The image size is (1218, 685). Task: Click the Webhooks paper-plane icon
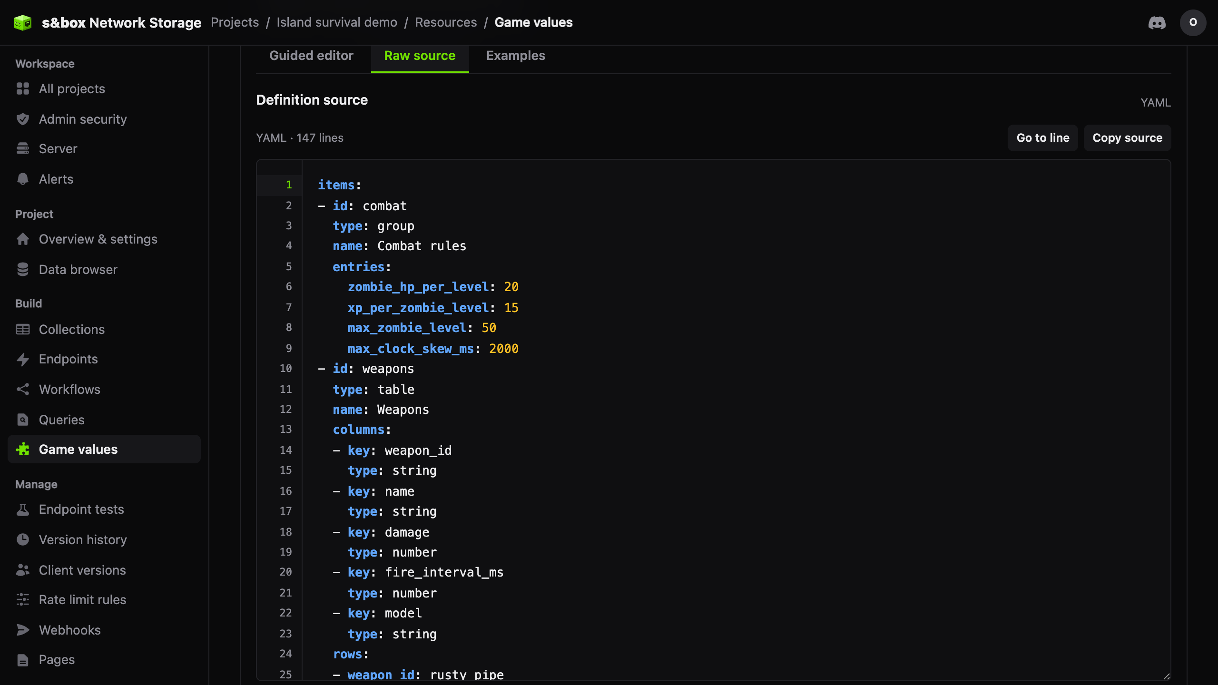(23, 630)
